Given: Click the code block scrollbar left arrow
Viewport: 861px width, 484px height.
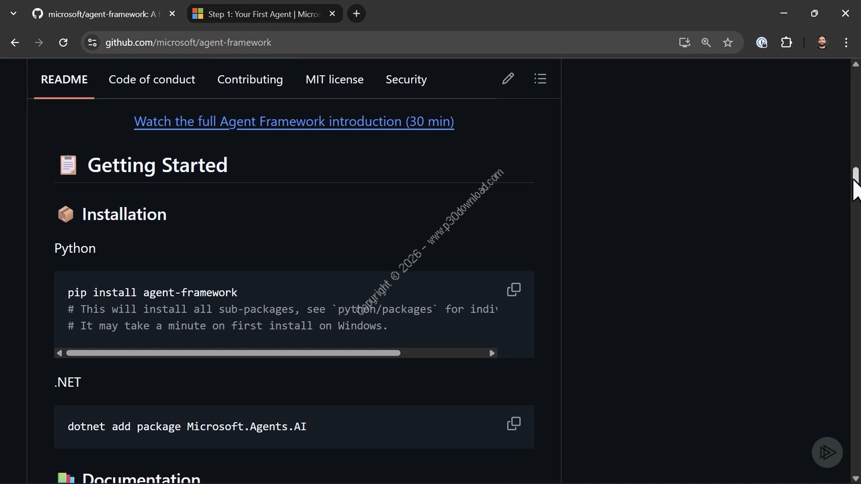Looking at the screenshot, I should point(59,353).
